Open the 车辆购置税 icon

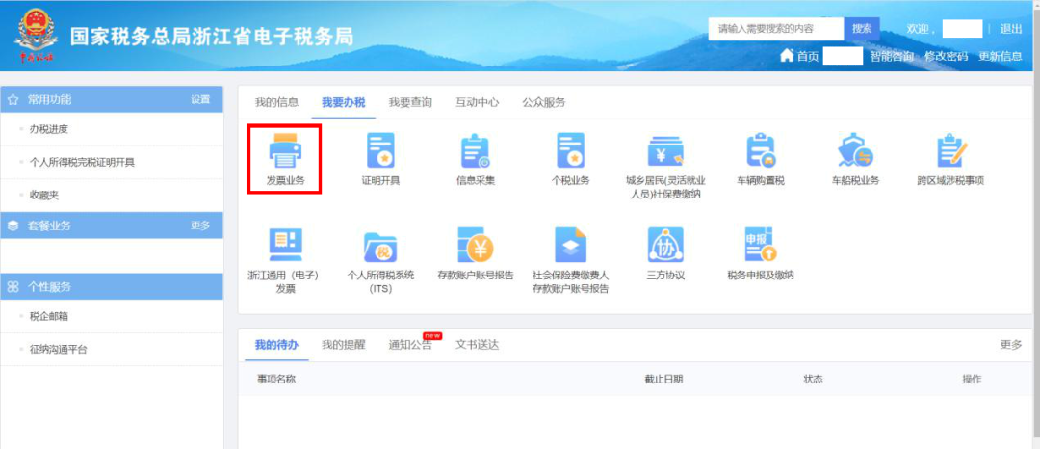tap(761, 150)
